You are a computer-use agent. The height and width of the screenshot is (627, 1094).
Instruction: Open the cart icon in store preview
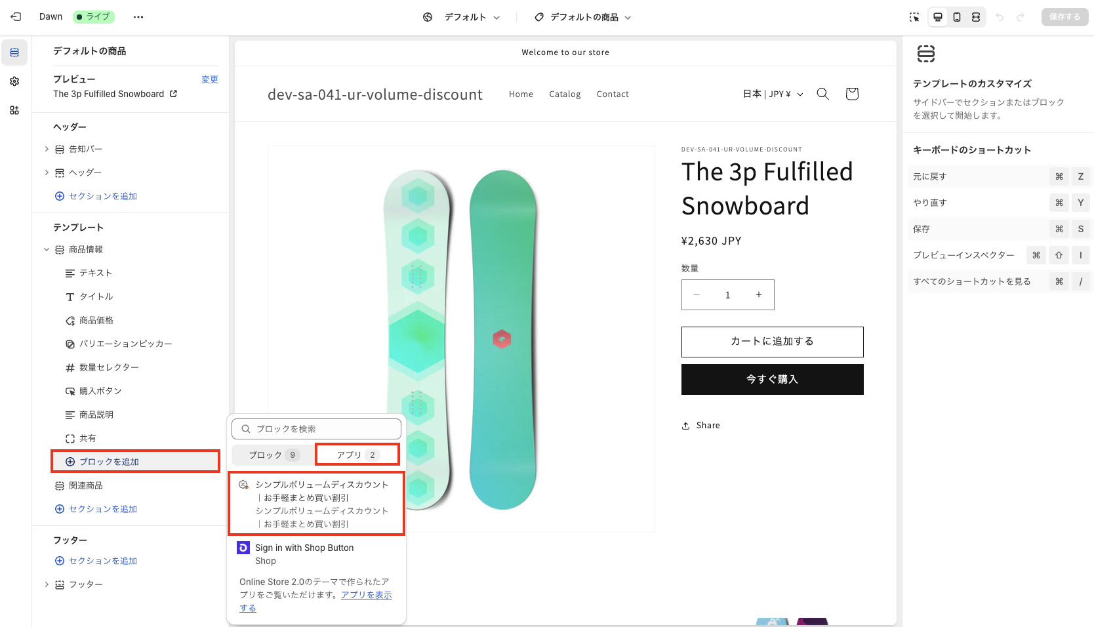(851, 94)
